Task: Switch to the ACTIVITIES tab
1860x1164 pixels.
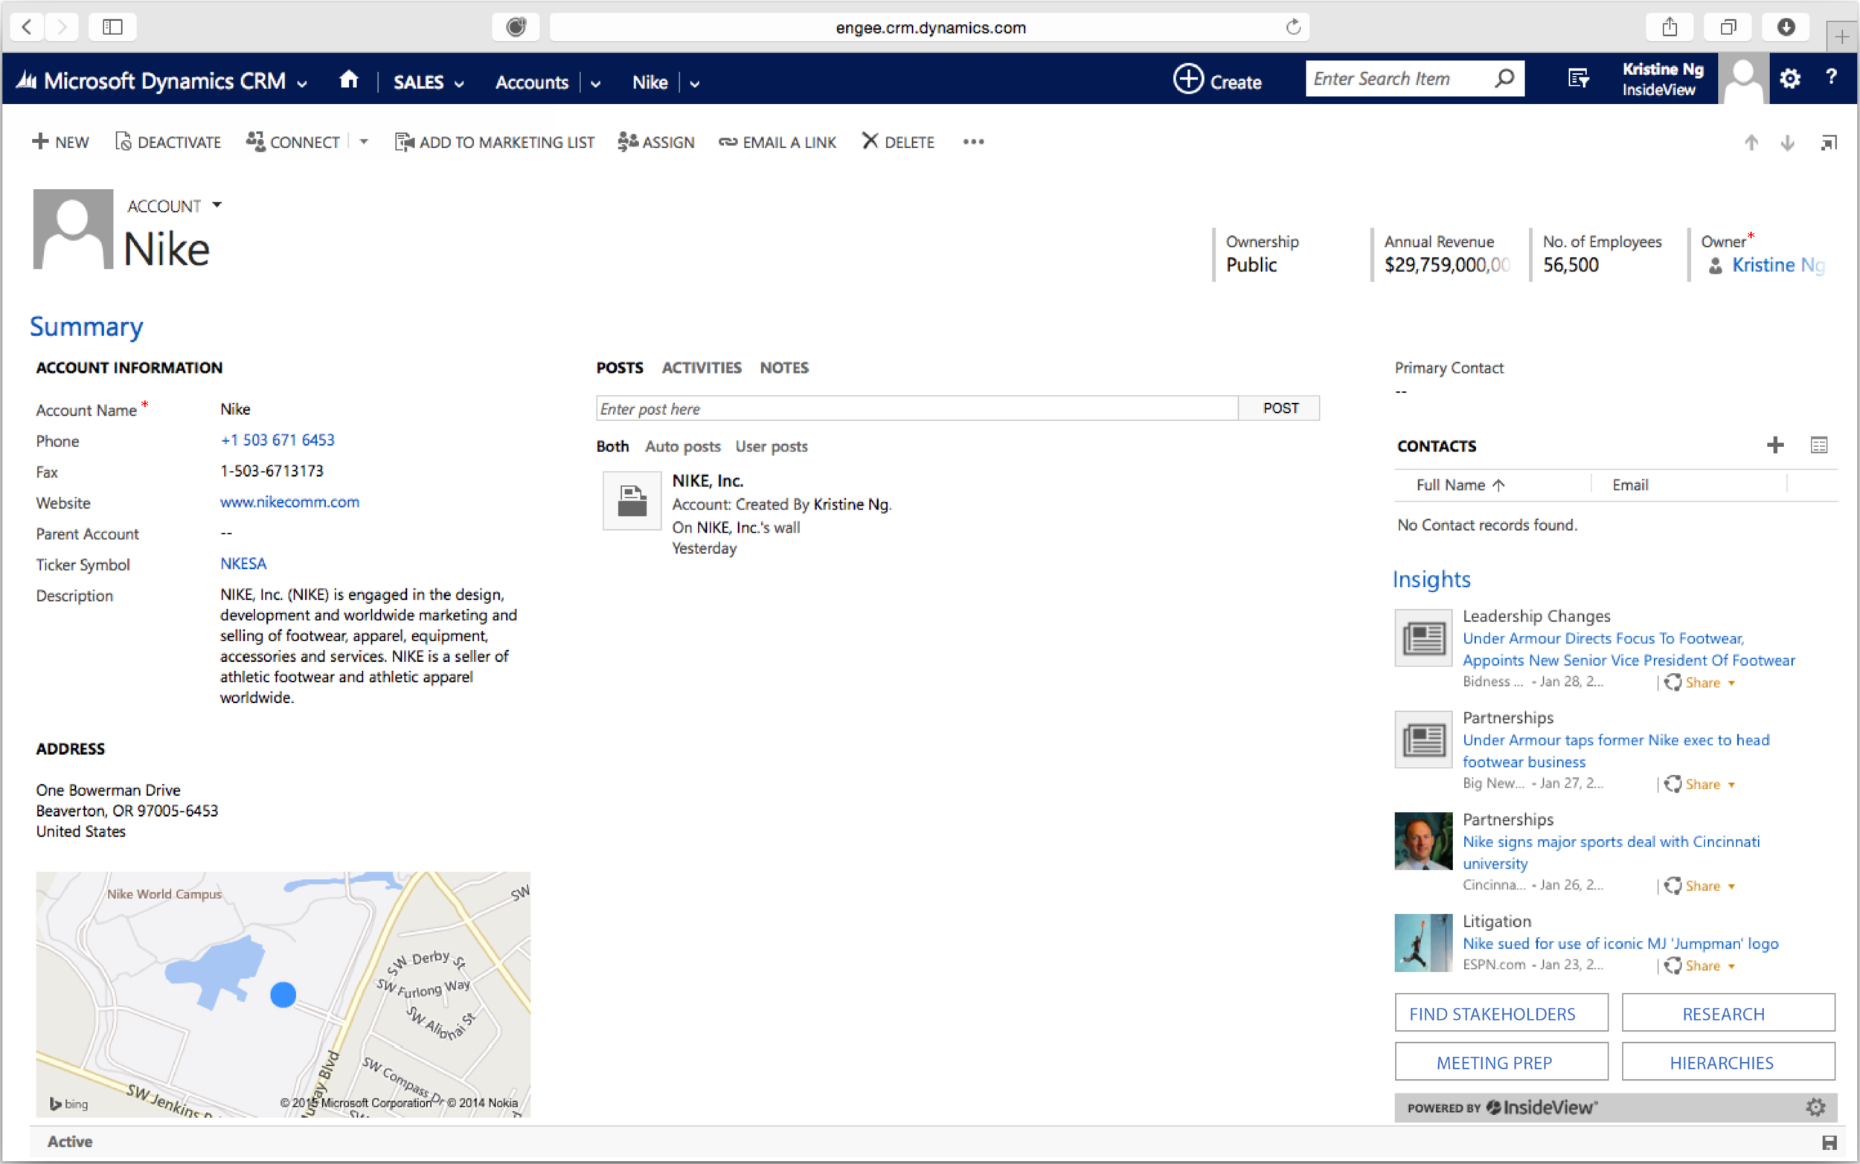Action: click(x=702, y=367)
